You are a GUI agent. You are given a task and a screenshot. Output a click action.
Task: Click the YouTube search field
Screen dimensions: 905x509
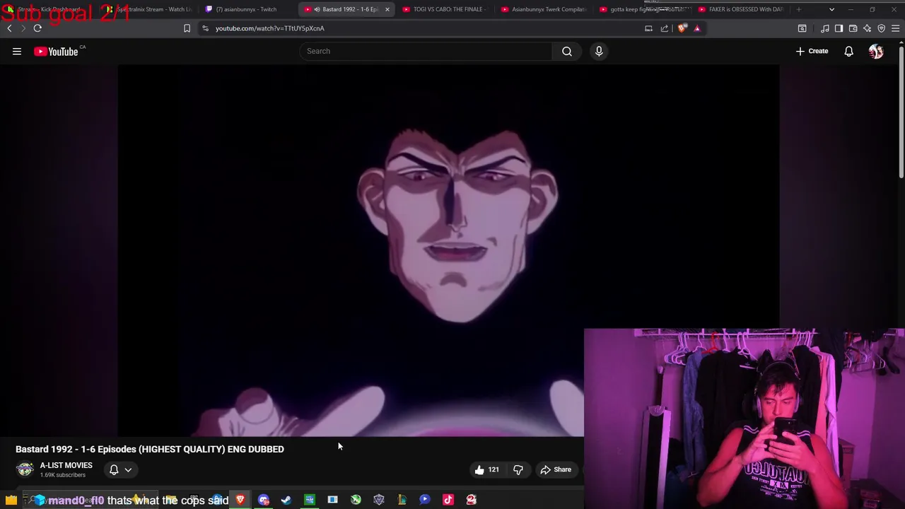[426, 51]
